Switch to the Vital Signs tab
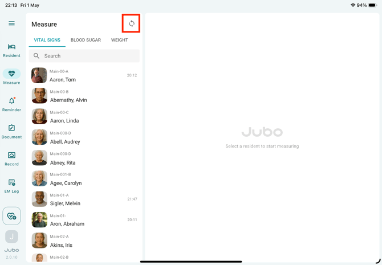382x265 pixels. click(x=47, y=40)
